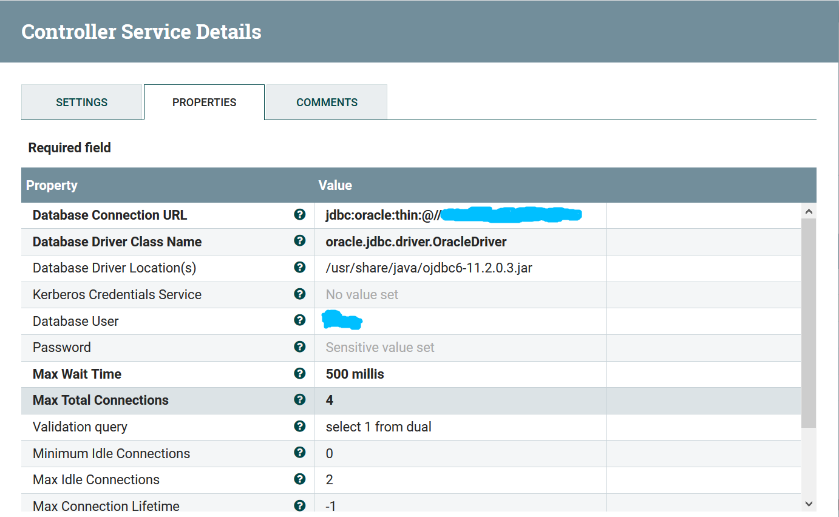Click the Password sensitive value field
The width and height of the screenshot is (839, 517).
coord(381,348)
